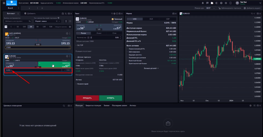Viewport: 263px width, 137px height.
Task: Click Добавить виджет button
Action: tap(252, 8)
